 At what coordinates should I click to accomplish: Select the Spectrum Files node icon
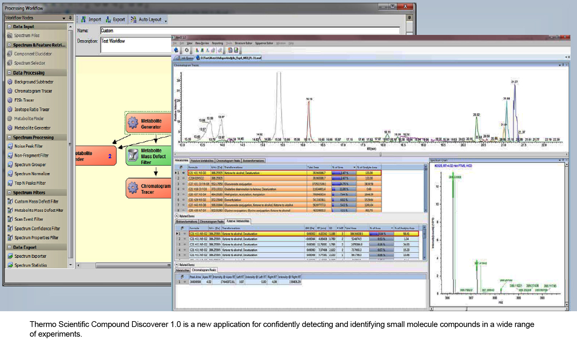coord(10,35)
